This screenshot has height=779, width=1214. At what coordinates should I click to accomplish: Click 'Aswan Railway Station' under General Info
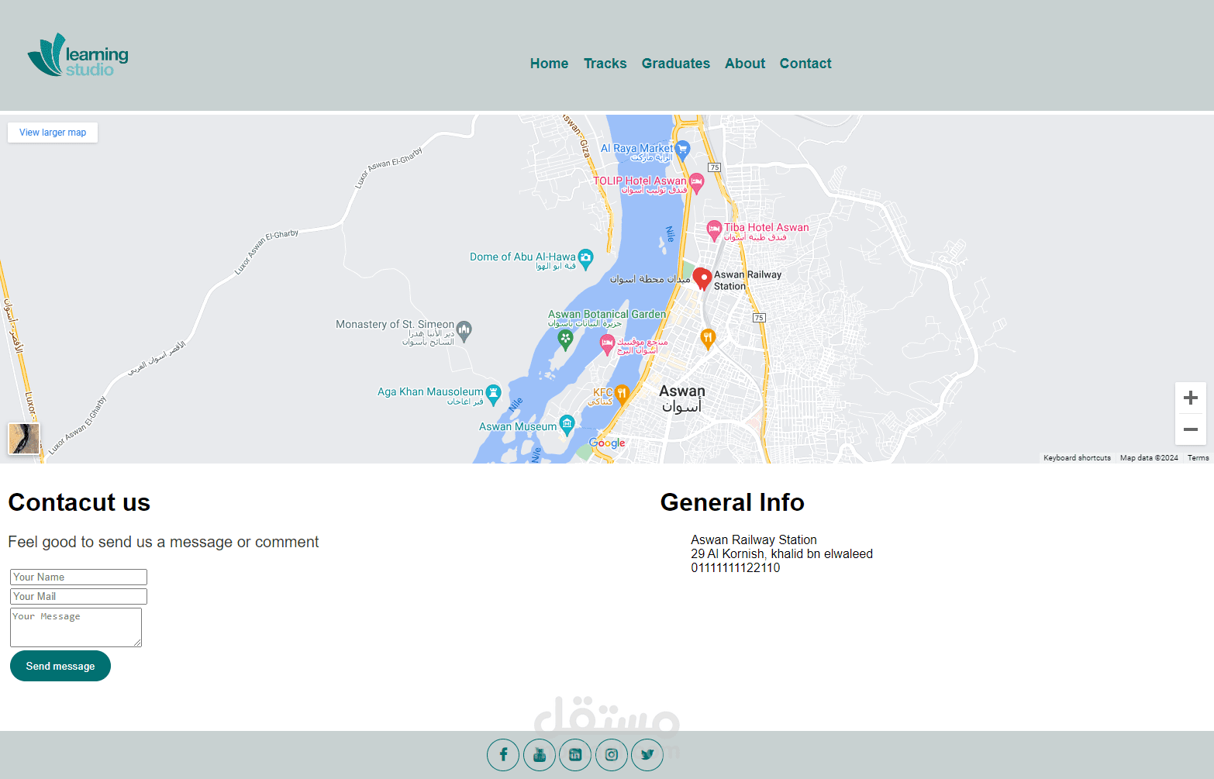[x=754, y=540]
